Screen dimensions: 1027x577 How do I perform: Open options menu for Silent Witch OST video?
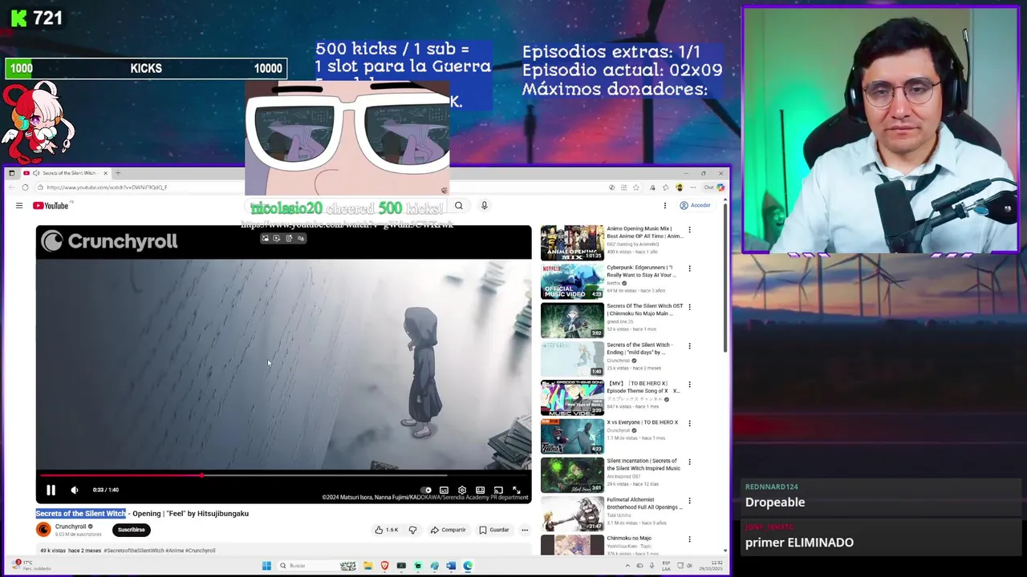pyautogui.click(x=689, y=307)
